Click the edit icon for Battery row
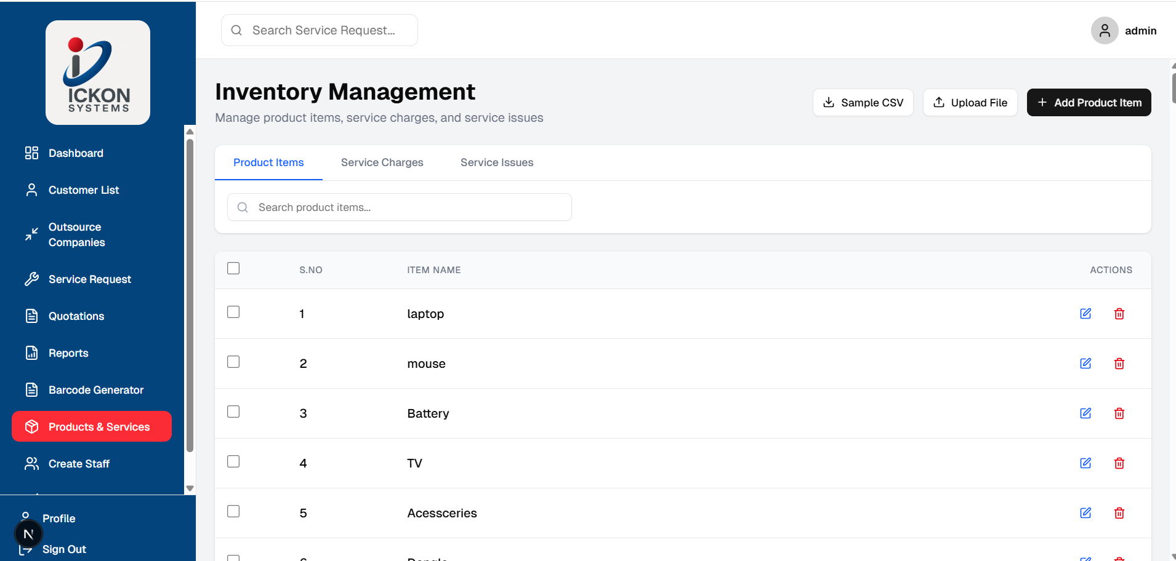Screen dimensions: 1176x561 tap(1085, 413)
